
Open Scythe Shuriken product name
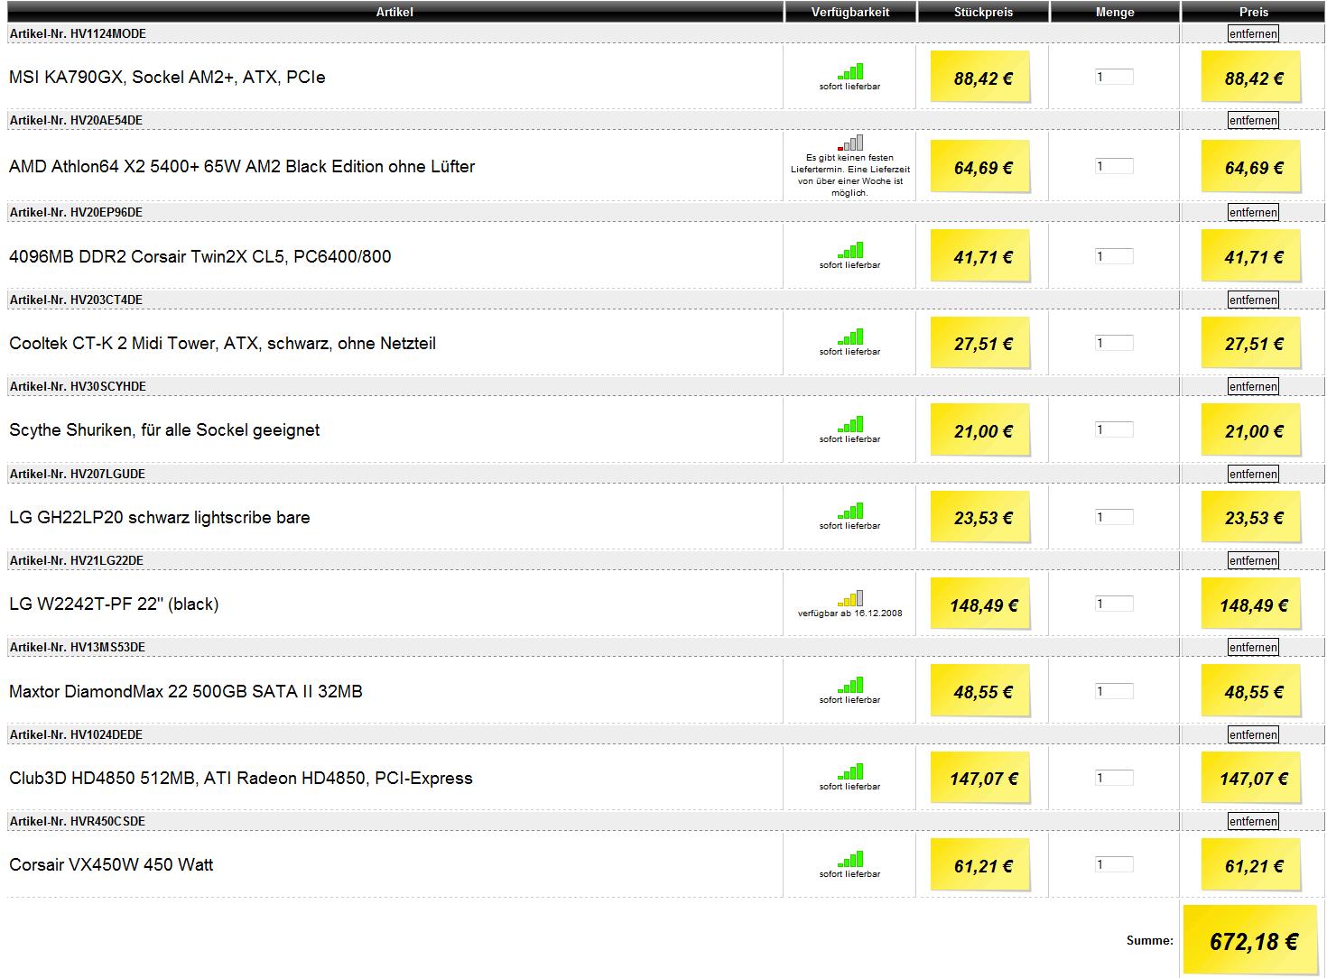(164, 430)
